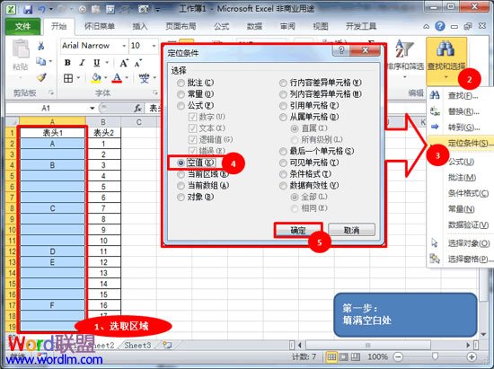The height and width of the screenshot is (369, 494).
Task: Click the Underline formatting icon
Action: point(97,63)
